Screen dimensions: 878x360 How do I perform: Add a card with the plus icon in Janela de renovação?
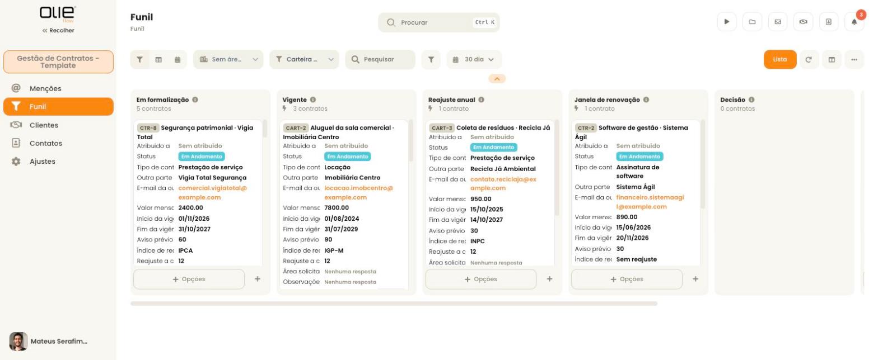click(695, 279)
